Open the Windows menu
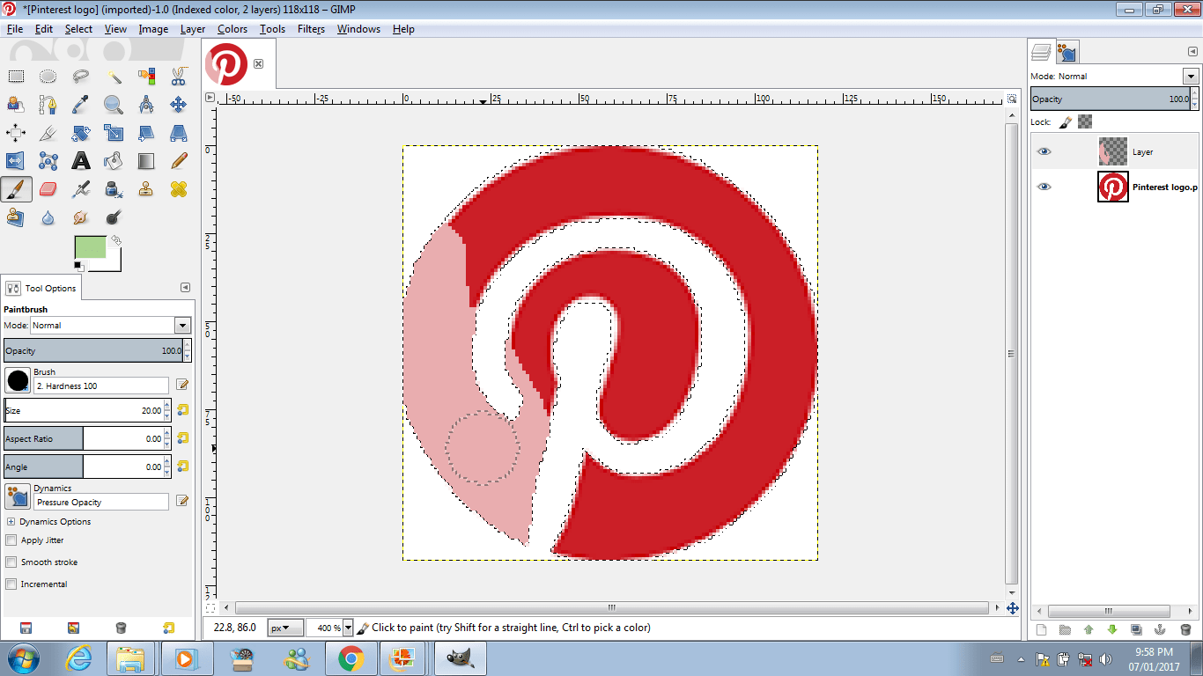This screenshot has height=676, width=1203. (358, 29)
